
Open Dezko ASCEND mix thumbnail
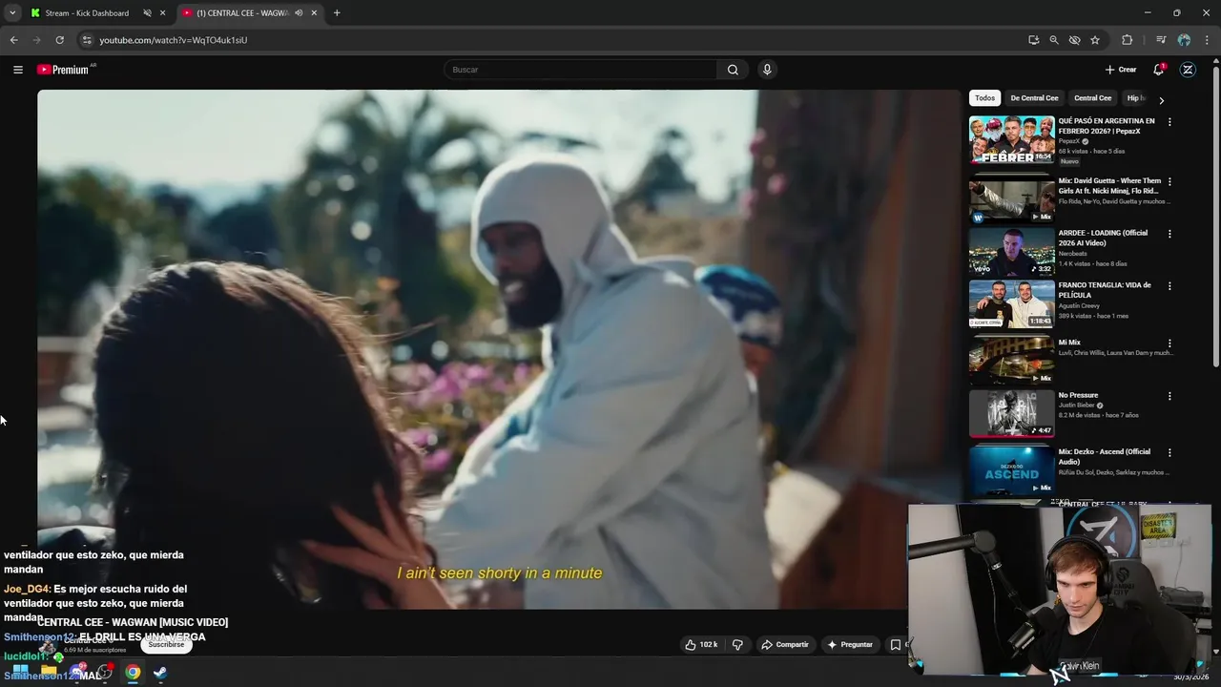(x=1012, y=469)
